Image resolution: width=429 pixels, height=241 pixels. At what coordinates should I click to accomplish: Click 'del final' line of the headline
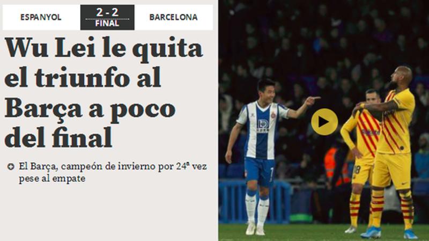click(x=58, y=137)
